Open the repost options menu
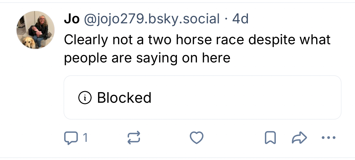The image size is (355, 160). coord(133,138)
